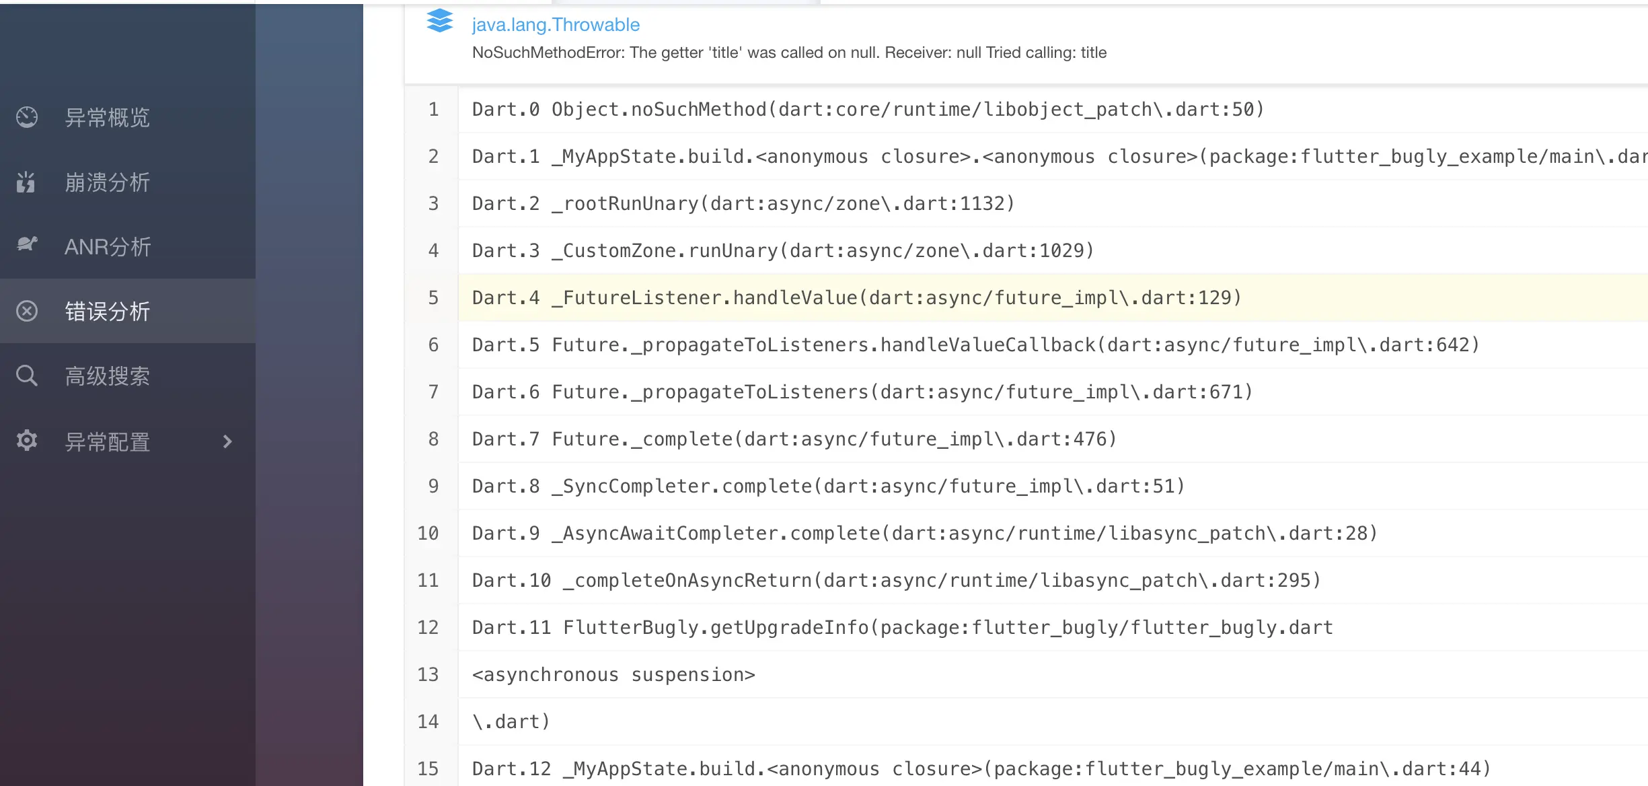Open the 异常概览 menu item

click(x=108, y=118)
